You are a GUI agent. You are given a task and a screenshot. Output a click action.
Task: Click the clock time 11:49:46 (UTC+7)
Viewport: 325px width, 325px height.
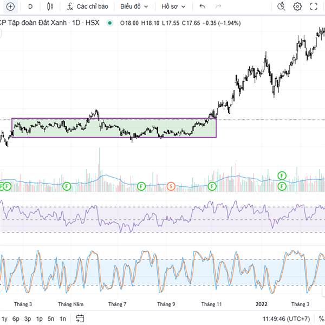point(287,318)
